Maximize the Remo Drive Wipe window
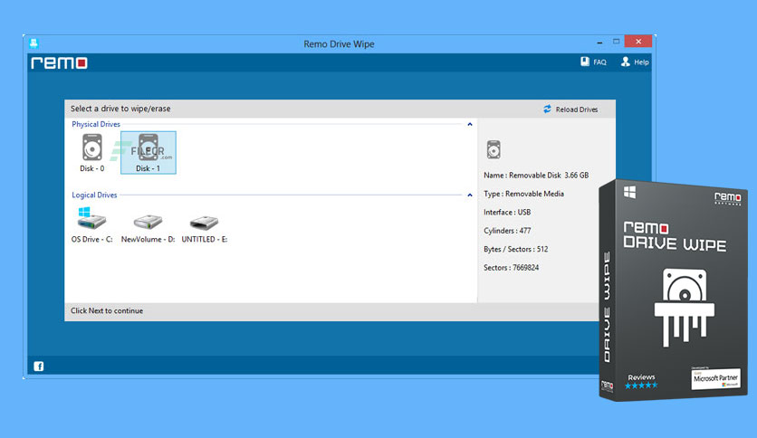Viewport: 757px width, 438px height. (x=616, y=42)
